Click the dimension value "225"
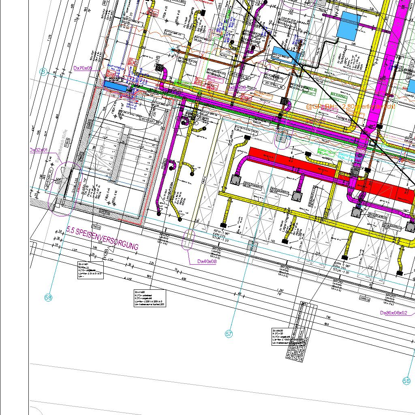 pyautogui.click(x=152, y=263)
